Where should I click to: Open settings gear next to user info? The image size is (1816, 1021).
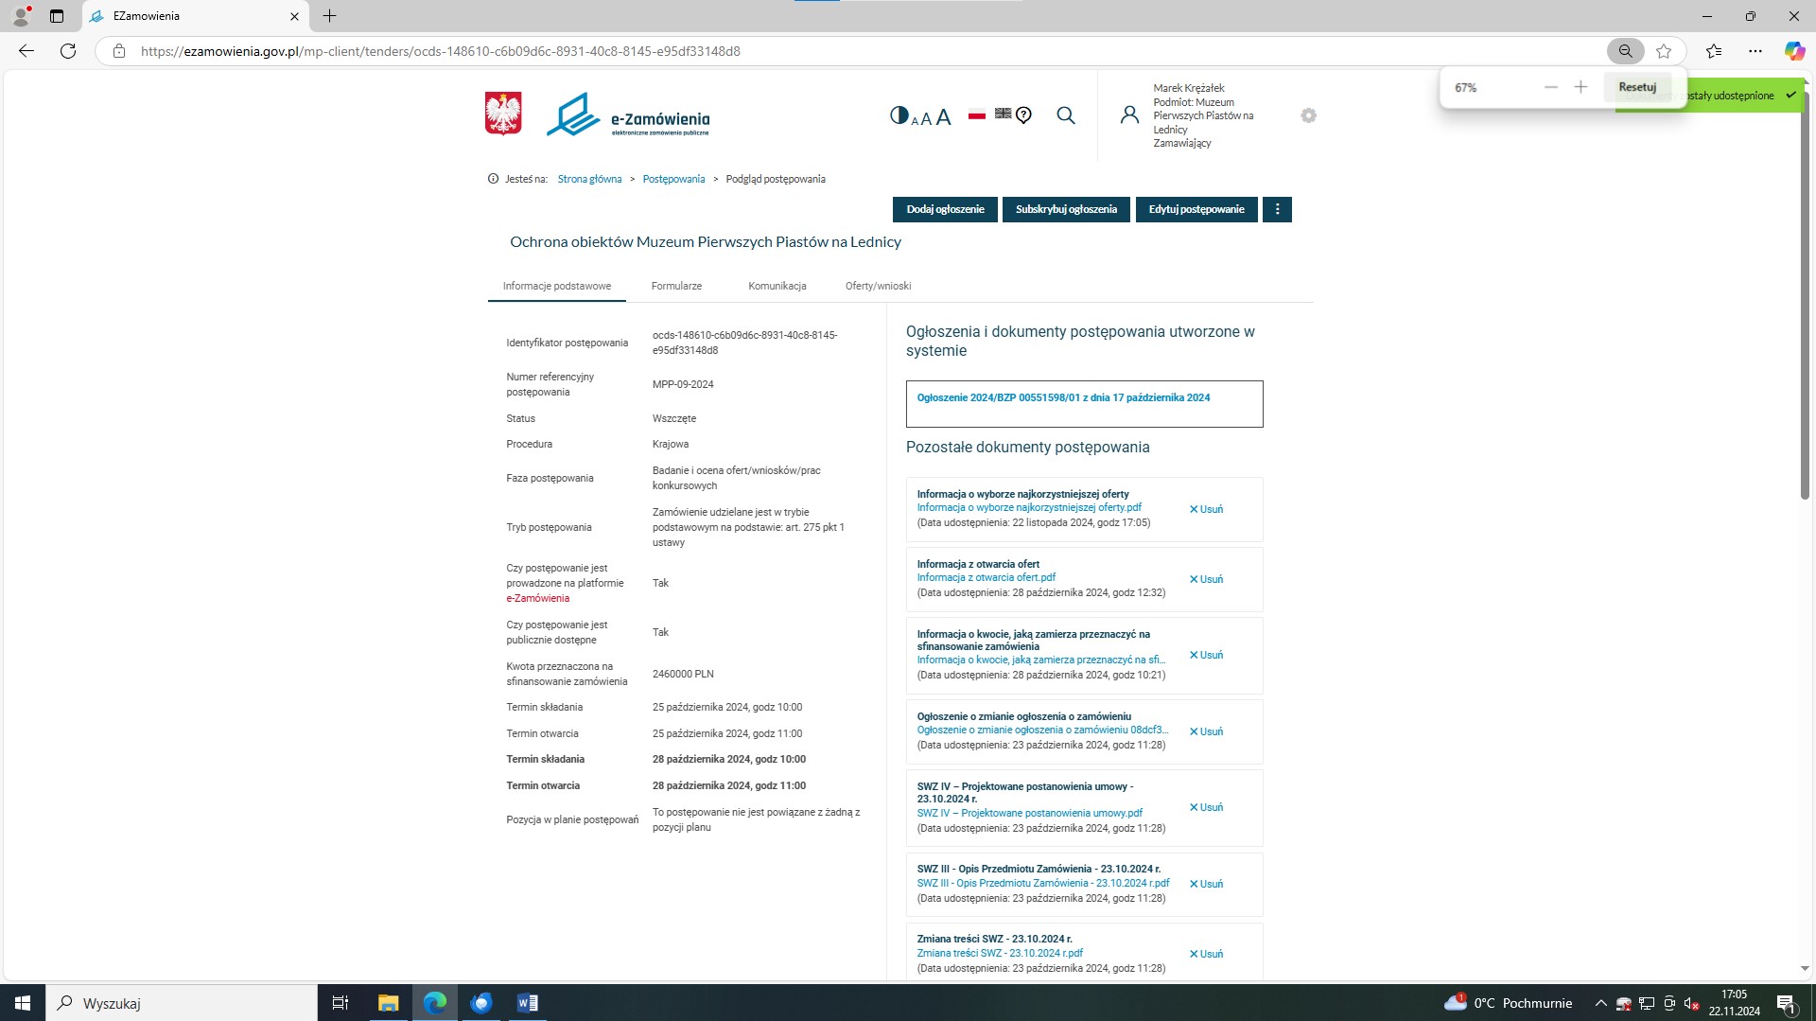point(1308,115)
